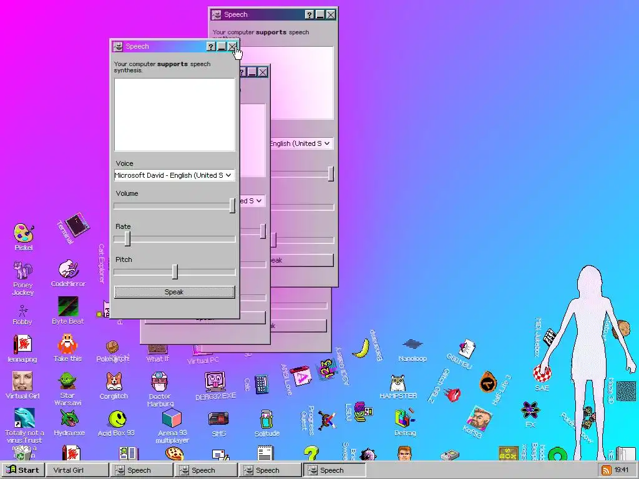Open the Arena 93 multiplayer cube icon
Image resolution: width=639 pixels, height=479 pixels.
tap(172, 419)
